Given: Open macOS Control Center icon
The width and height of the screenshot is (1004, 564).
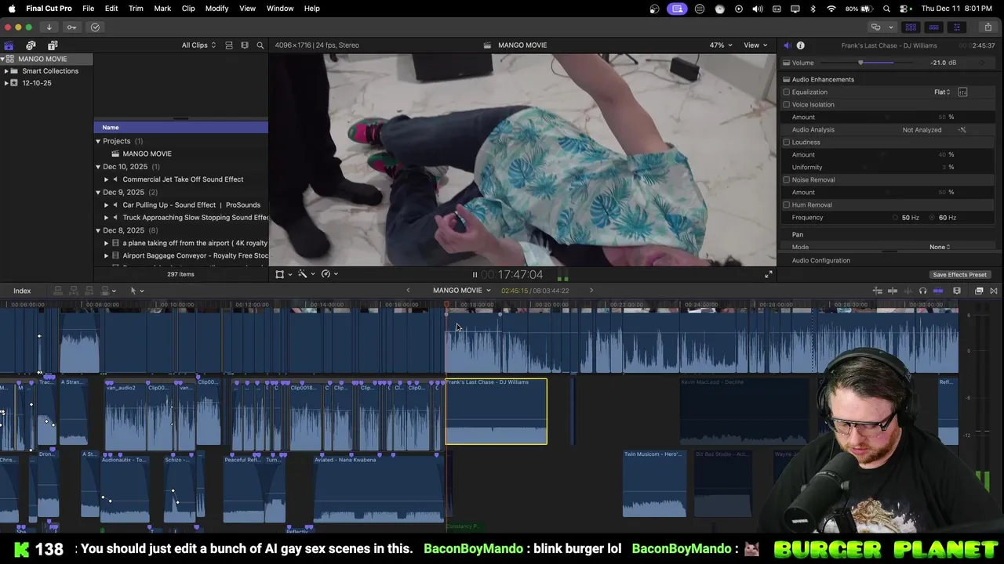Looking at the screenshot, I should pos(904,9).
